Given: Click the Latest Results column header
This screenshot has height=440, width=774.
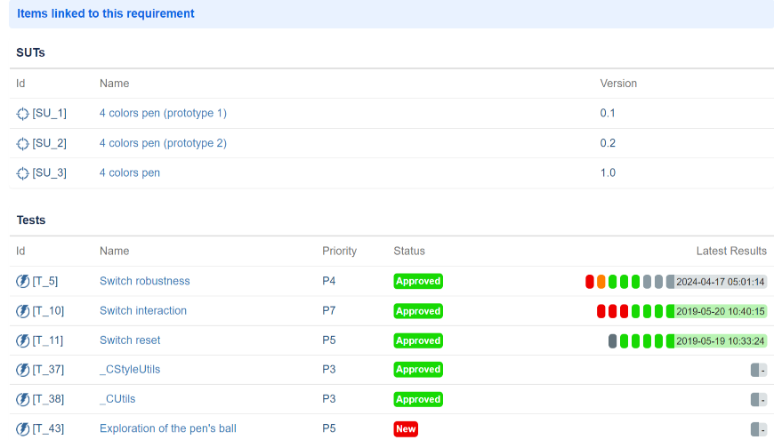Looking at the screenshot, I should coord(731,251).
